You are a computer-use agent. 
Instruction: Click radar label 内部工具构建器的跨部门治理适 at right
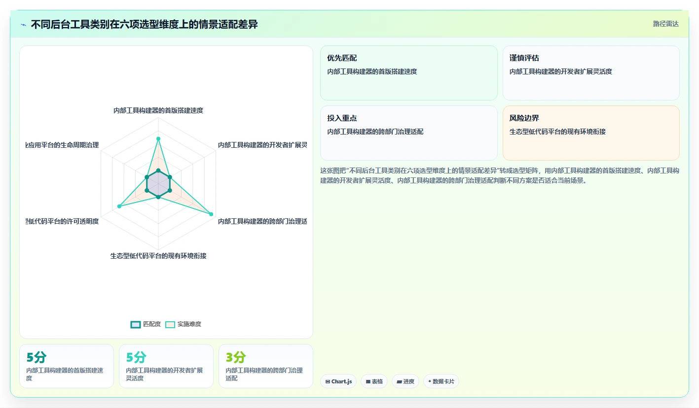pyautogui.click(x=262, y=221)
